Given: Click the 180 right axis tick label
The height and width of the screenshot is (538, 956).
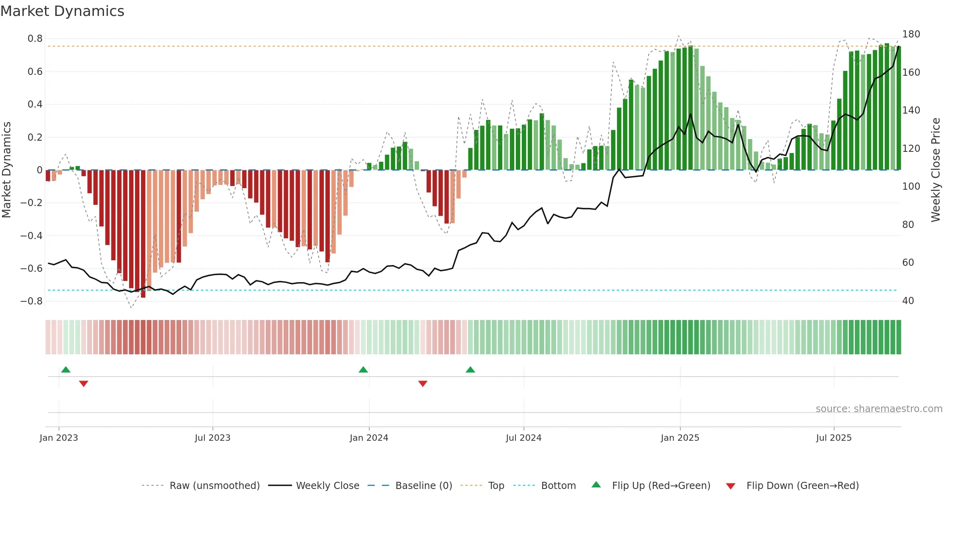Looking at the screenshot, I should (911, 34).
